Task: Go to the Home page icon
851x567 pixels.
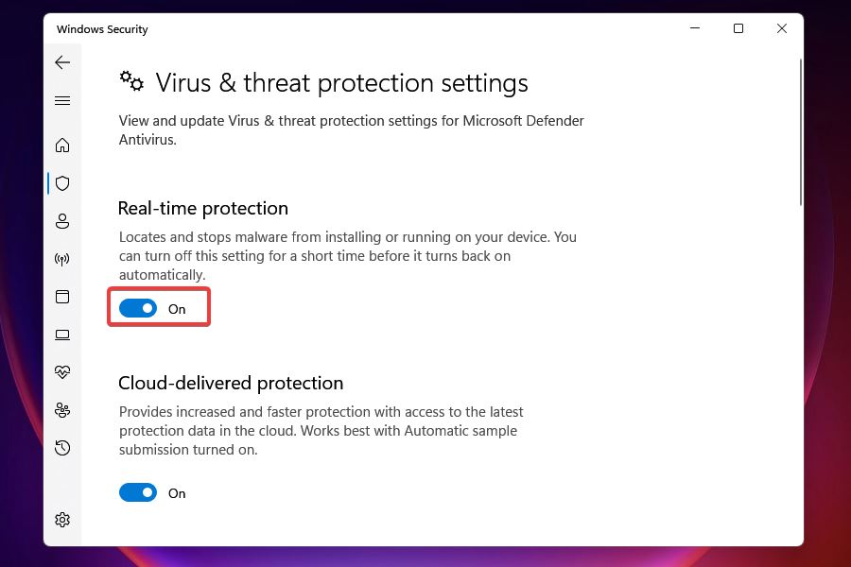Action: 62,146
